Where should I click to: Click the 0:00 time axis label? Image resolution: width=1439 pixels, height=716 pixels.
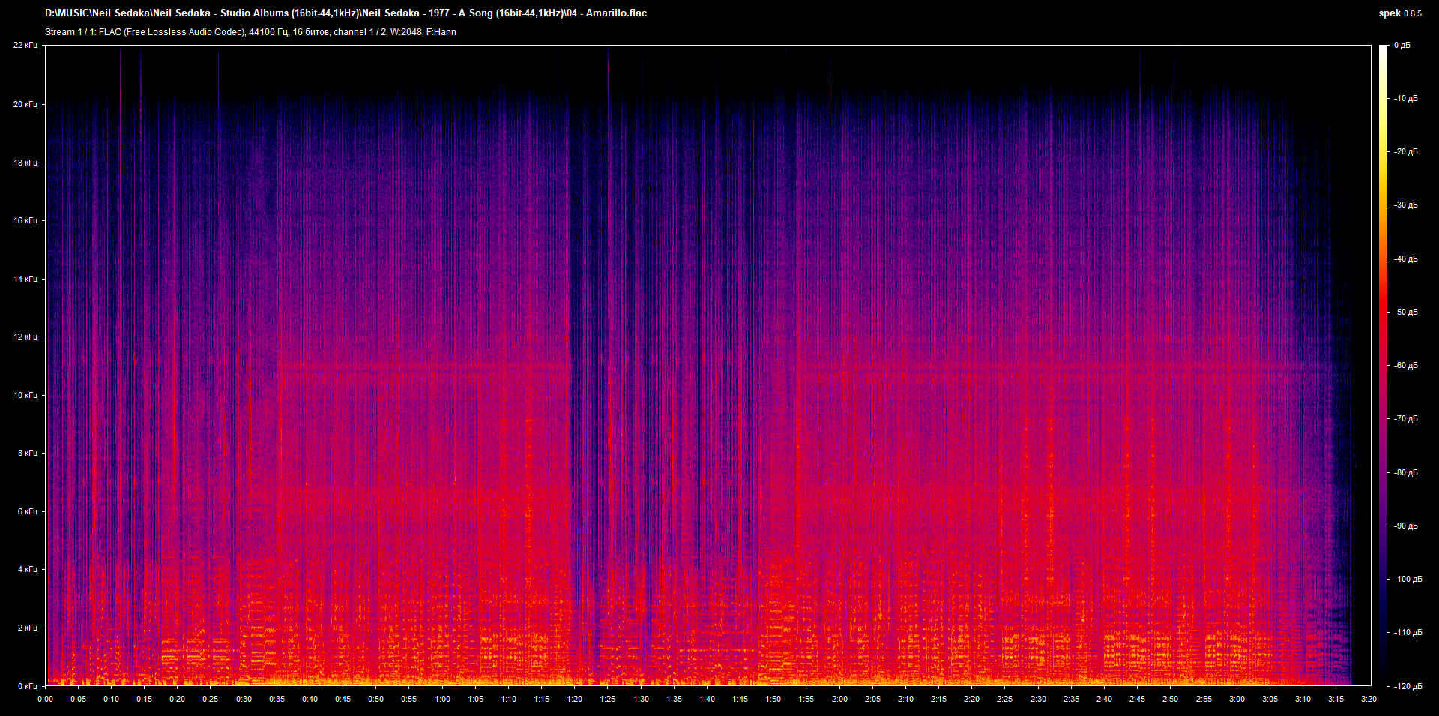(46, 699)
